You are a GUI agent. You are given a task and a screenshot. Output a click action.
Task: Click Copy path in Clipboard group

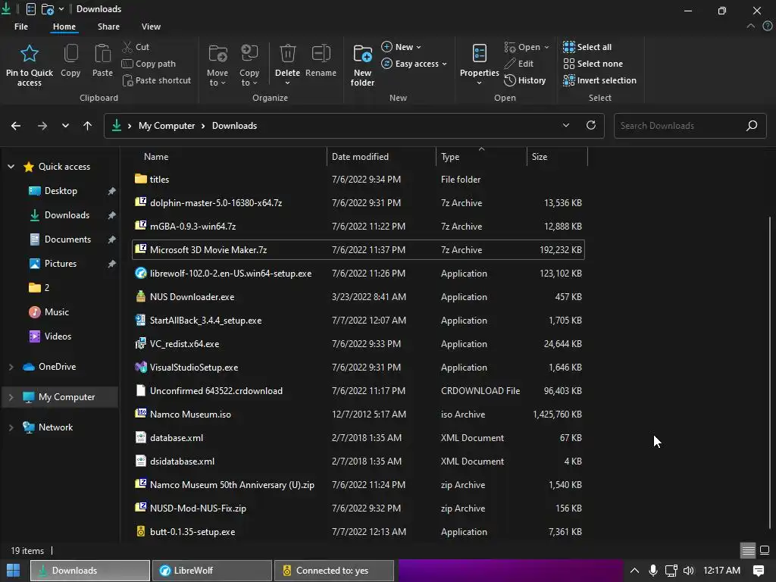pos(149,64)
